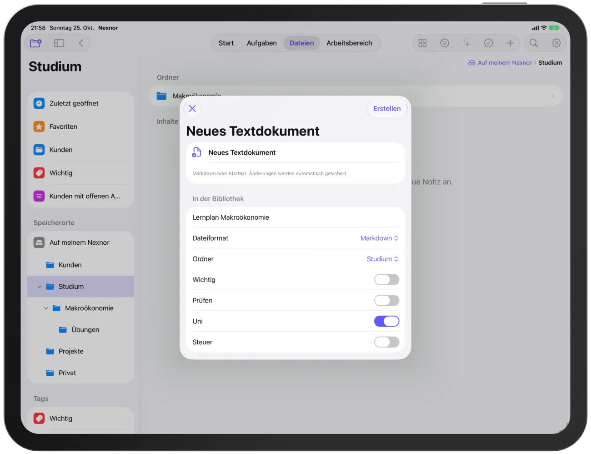Open search with magnifier icon
Viewport: 591px width, 454px height.
[534, 43]
